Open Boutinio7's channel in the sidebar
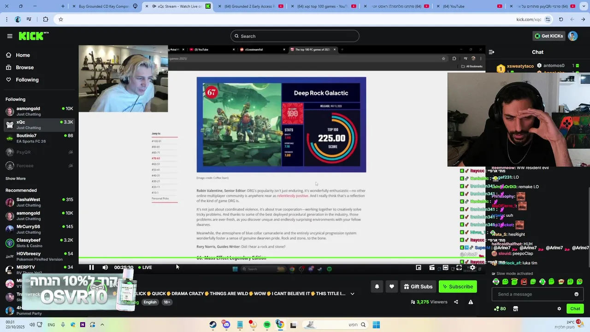The height and width of the screenshot is (332, 590). pyautogui.click(x=39, y=138)
